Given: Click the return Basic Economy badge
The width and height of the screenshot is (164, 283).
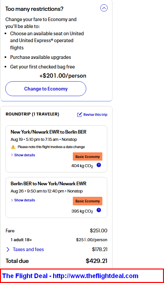Looking at the screenshot, I should 88,201.
